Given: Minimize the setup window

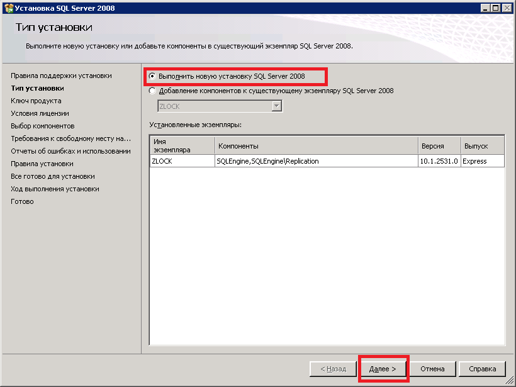Looking at the screenshot, I should click(486, 8).
